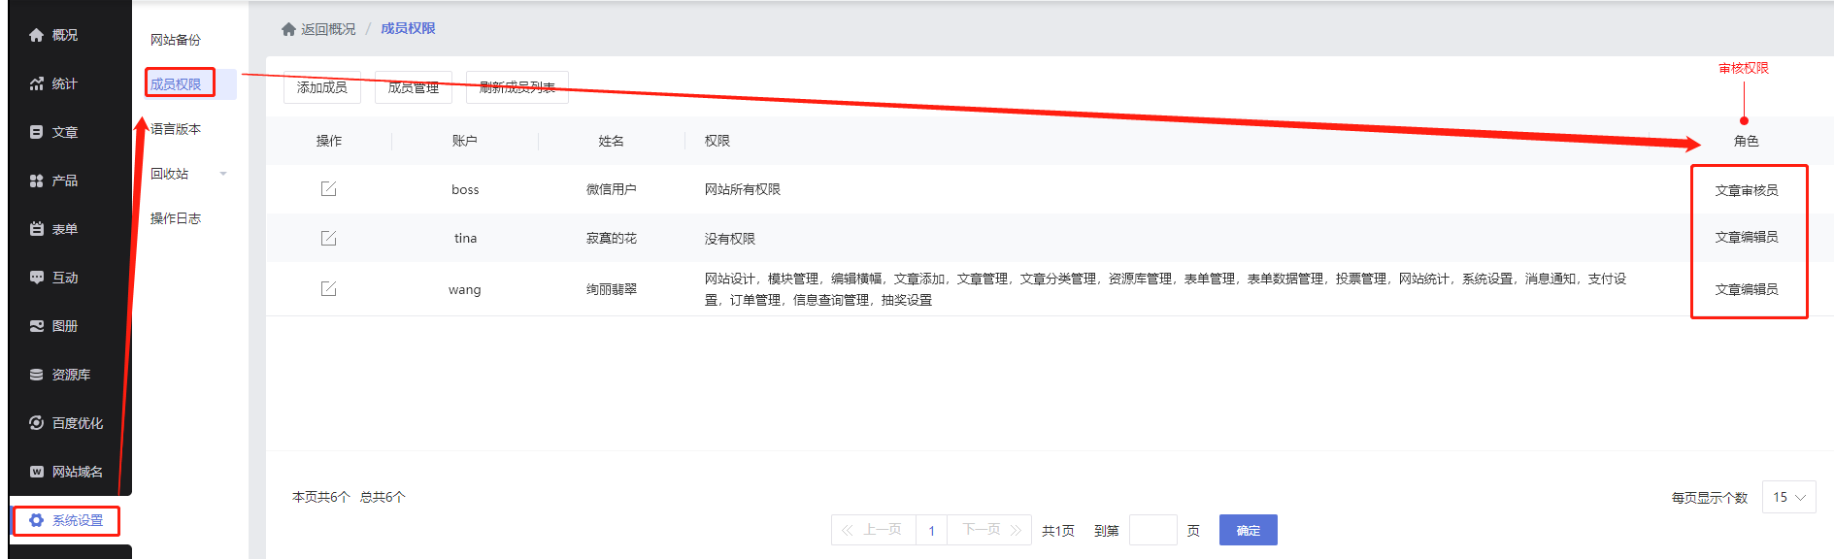
Task: Click the form icon beside 表单
Action: pyautogui.click(x=37, y=229)
